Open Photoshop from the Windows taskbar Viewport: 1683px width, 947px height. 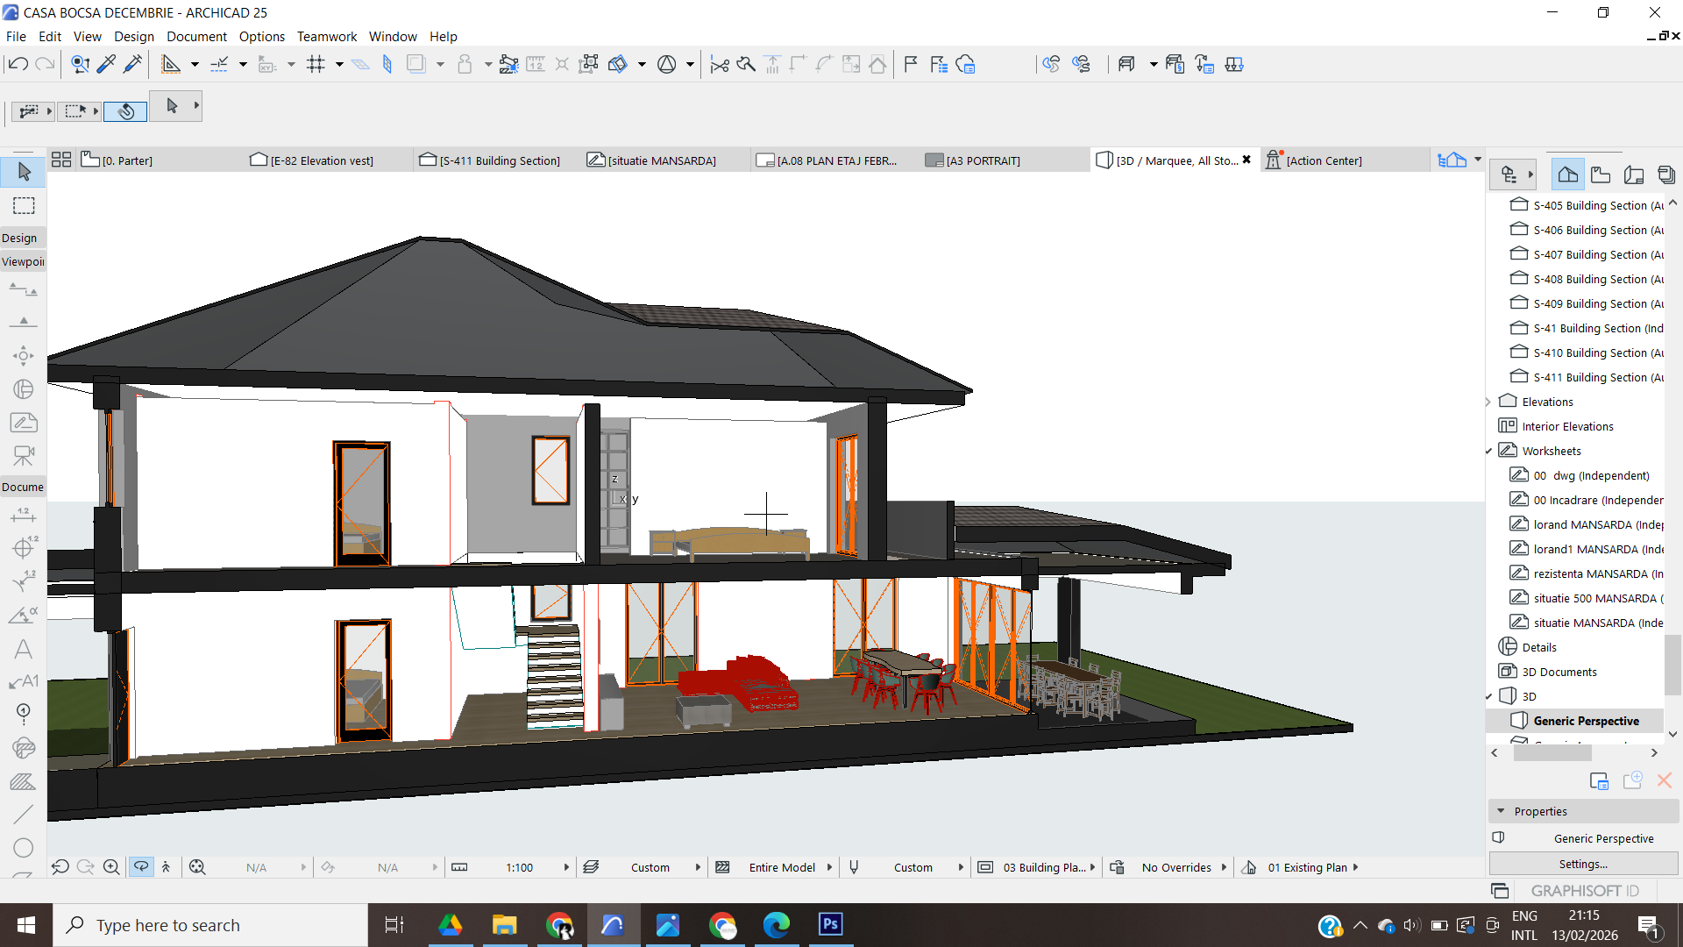[830, 924]
